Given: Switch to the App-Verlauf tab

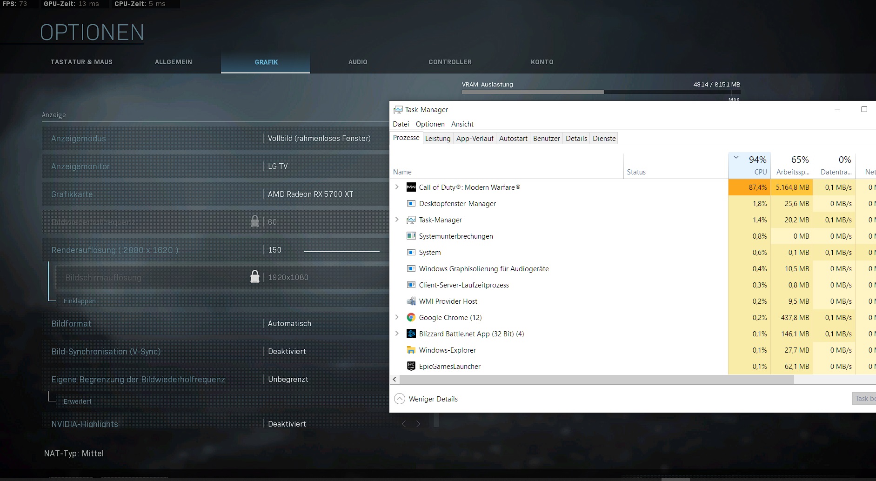Looking at the screenshot, I should pyautogui.click(x=475, y=139).
